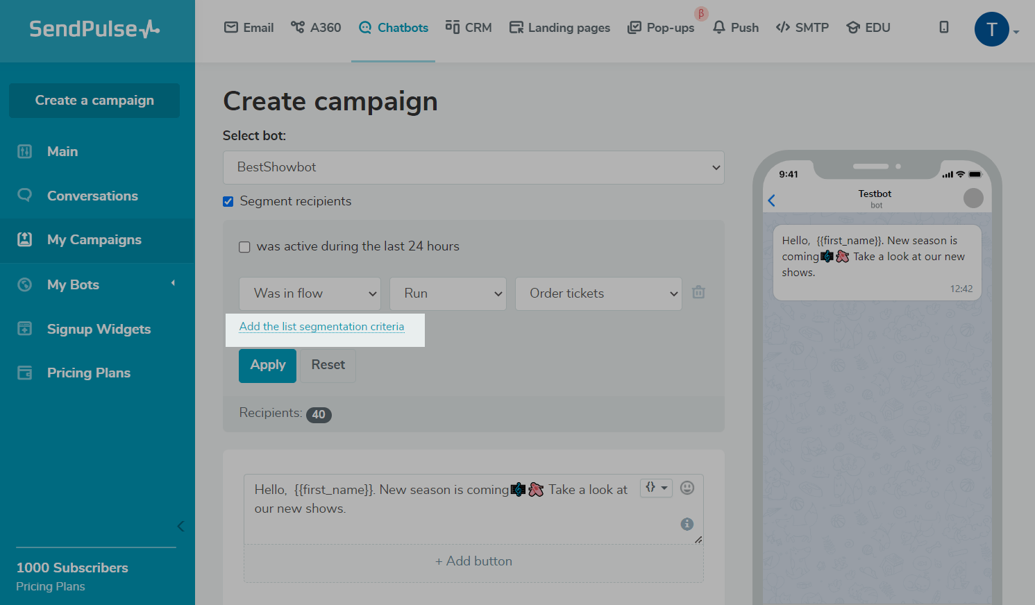Open the Email section icon

[x=231, y=27]
